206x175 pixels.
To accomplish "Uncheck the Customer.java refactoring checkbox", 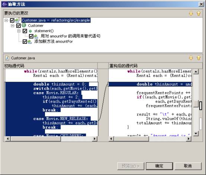I will point(12,20).
